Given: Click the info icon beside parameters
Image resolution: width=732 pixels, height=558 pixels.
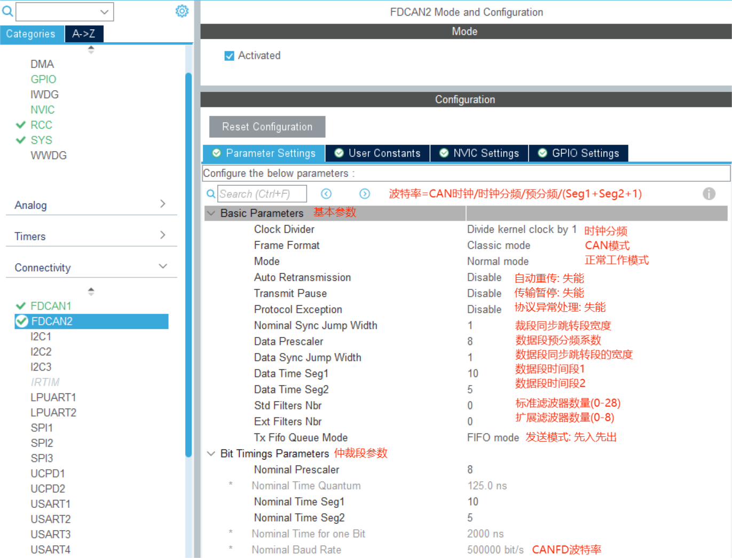Looking at the screenshot, I should click(x=709, y=194).
